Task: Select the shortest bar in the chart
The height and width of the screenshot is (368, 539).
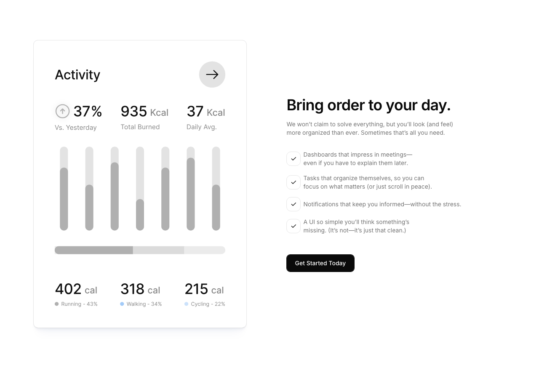Action: 140,215
